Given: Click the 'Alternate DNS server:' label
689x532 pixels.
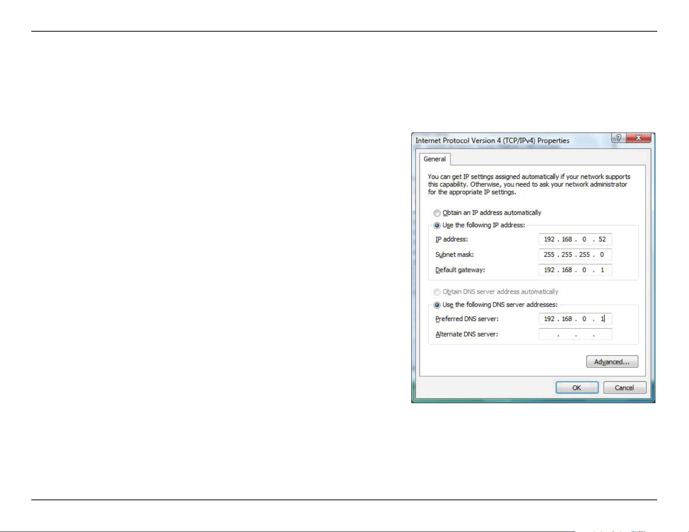Looking at the screenshot, I should (x=466, y=334).
